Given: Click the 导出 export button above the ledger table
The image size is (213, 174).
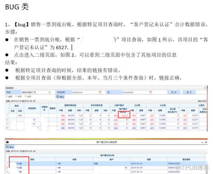Looking at the screenshot, I should (x=60, y=97).
